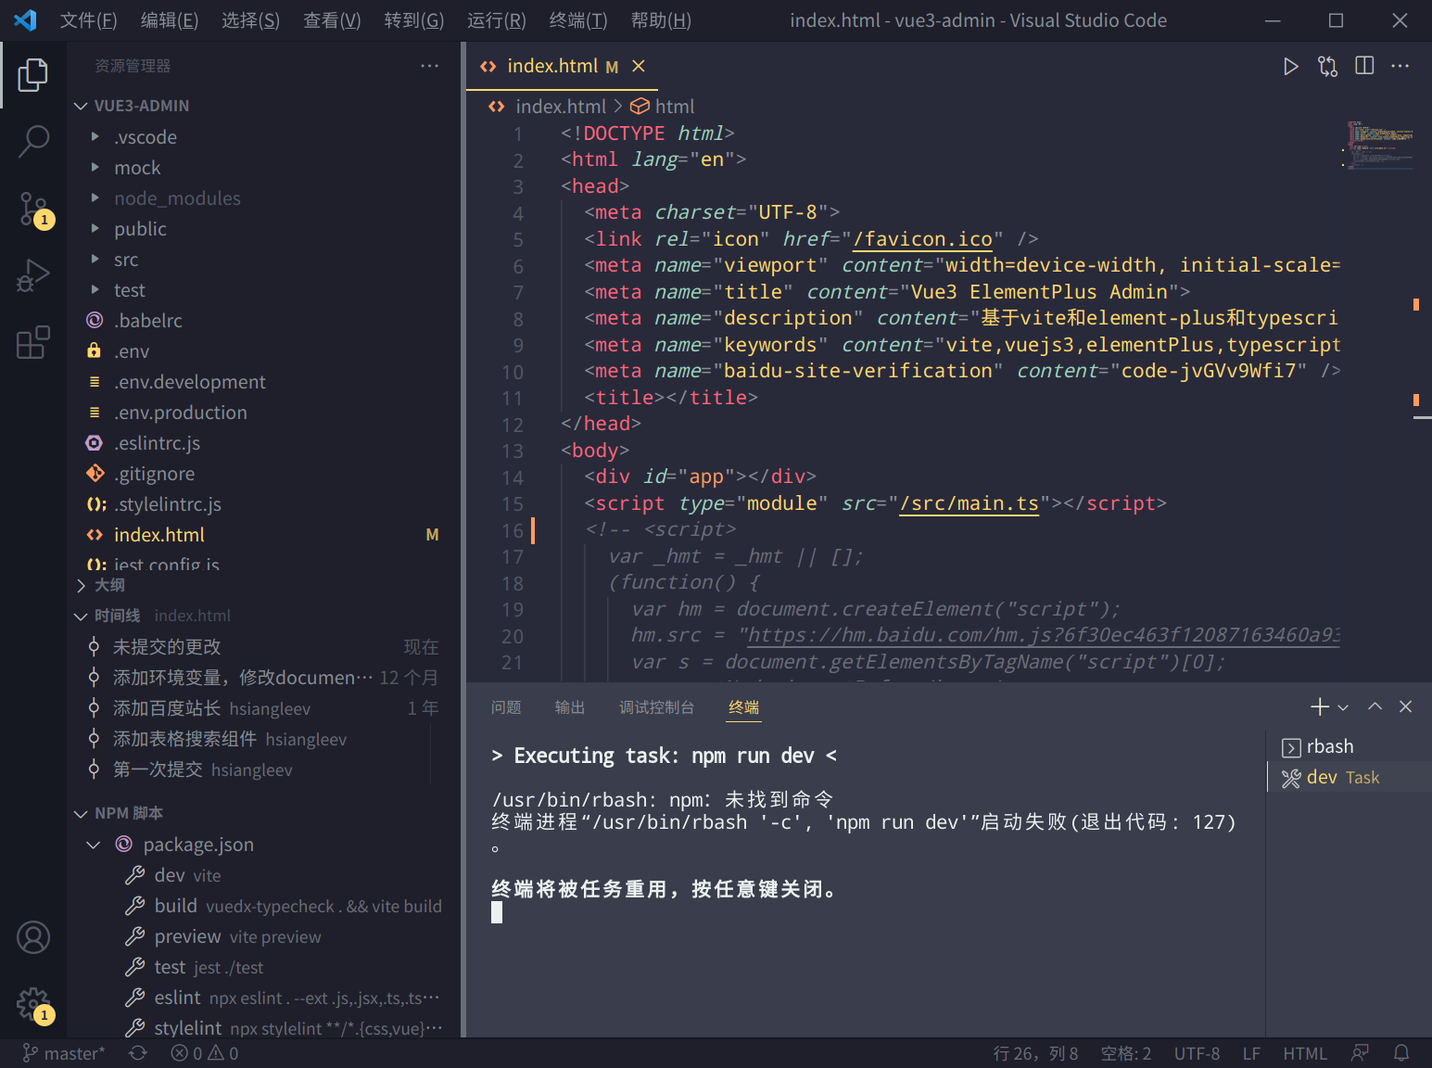Screen dimensions: 1432x1068
Task: Open changes compare icon in editor toolbar
Action: (1327, 66)
